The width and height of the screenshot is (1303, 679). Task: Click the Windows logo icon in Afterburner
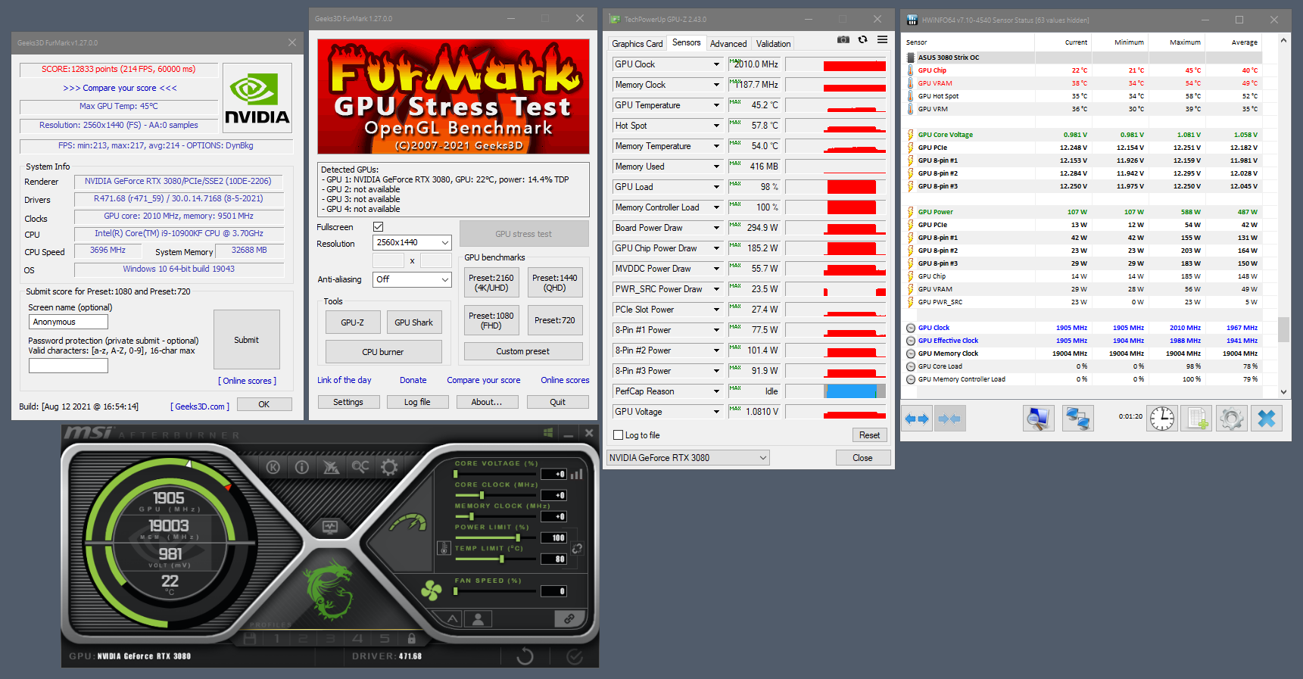[548, 433]
